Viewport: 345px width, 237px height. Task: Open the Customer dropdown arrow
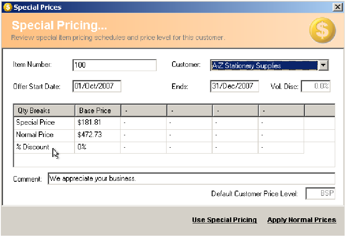point(323,65)
